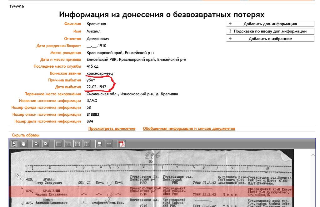Click question mark icon of input hint
Viewport: 320px width, 207px height.
click(x=230, y=31)
